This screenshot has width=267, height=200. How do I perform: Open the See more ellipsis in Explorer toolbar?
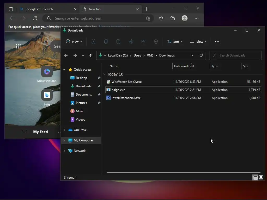(x=217, y=41)
